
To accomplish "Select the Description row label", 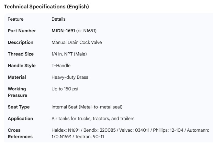I will (x=20, y=42).
